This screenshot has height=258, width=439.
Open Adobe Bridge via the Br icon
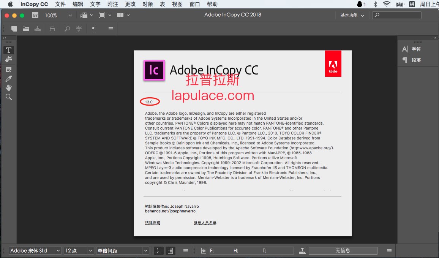click(35, 15)
